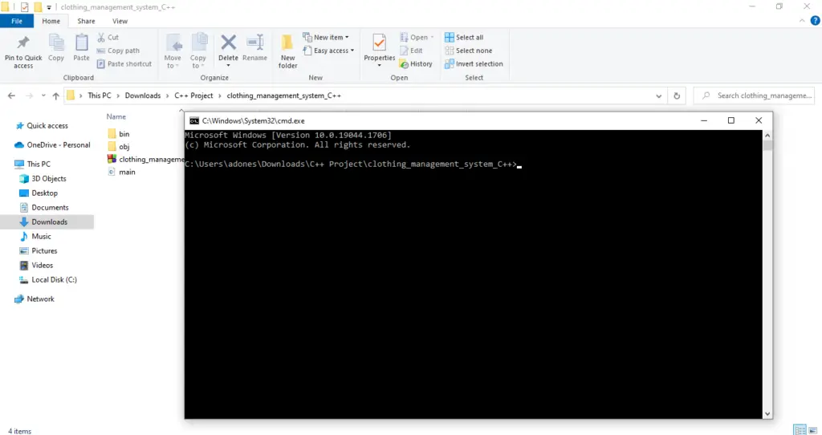This screenshot has width=822, height=435.
Task: Switch to the Home ribbon tab
Action: 51,21
